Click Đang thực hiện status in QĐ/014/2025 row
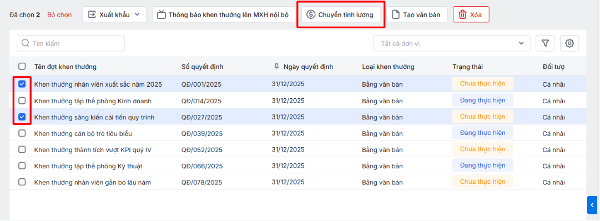This screenshot has width=600, height=221. pyautogui.click(x=482, y=101)
